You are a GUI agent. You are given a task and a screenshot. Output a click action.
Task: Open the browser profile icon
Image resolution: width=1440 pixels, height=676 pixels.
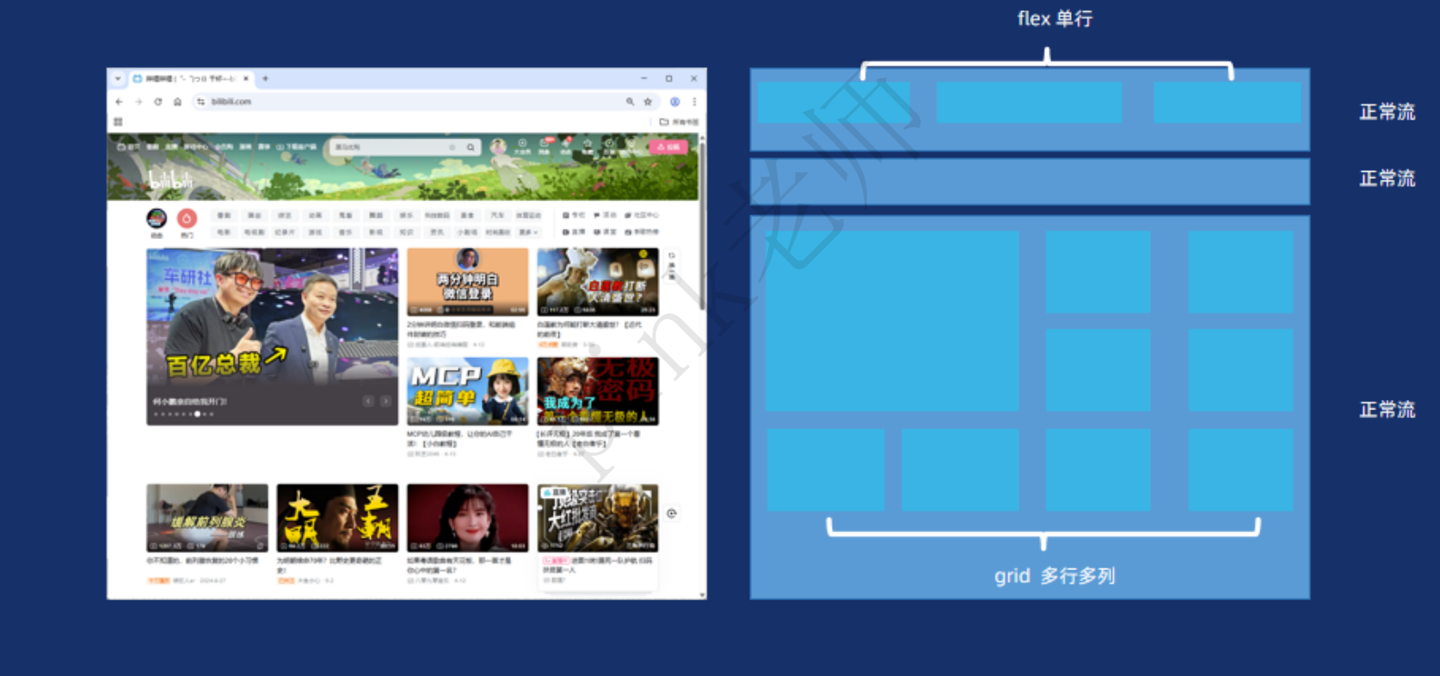point(675,101)
